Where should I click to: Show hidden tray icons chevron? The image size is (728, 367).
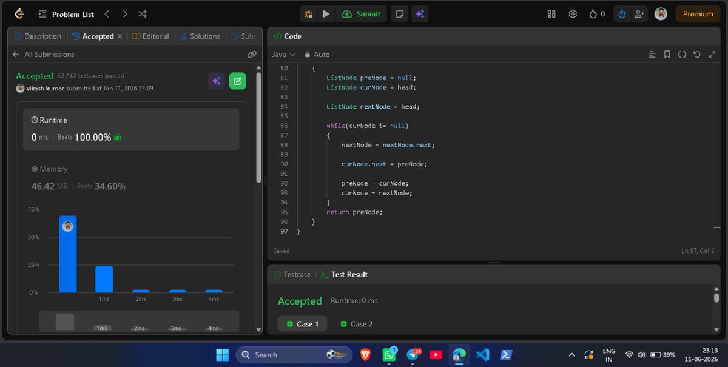(571, 355)
